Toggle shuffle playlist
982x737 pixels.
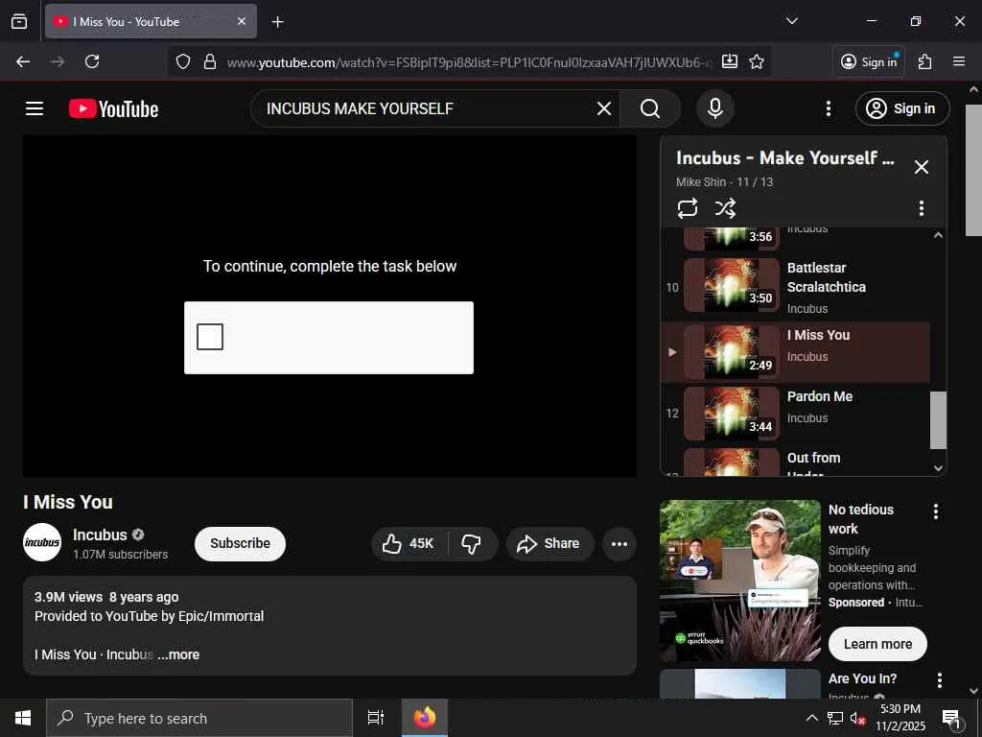[725, 208]
